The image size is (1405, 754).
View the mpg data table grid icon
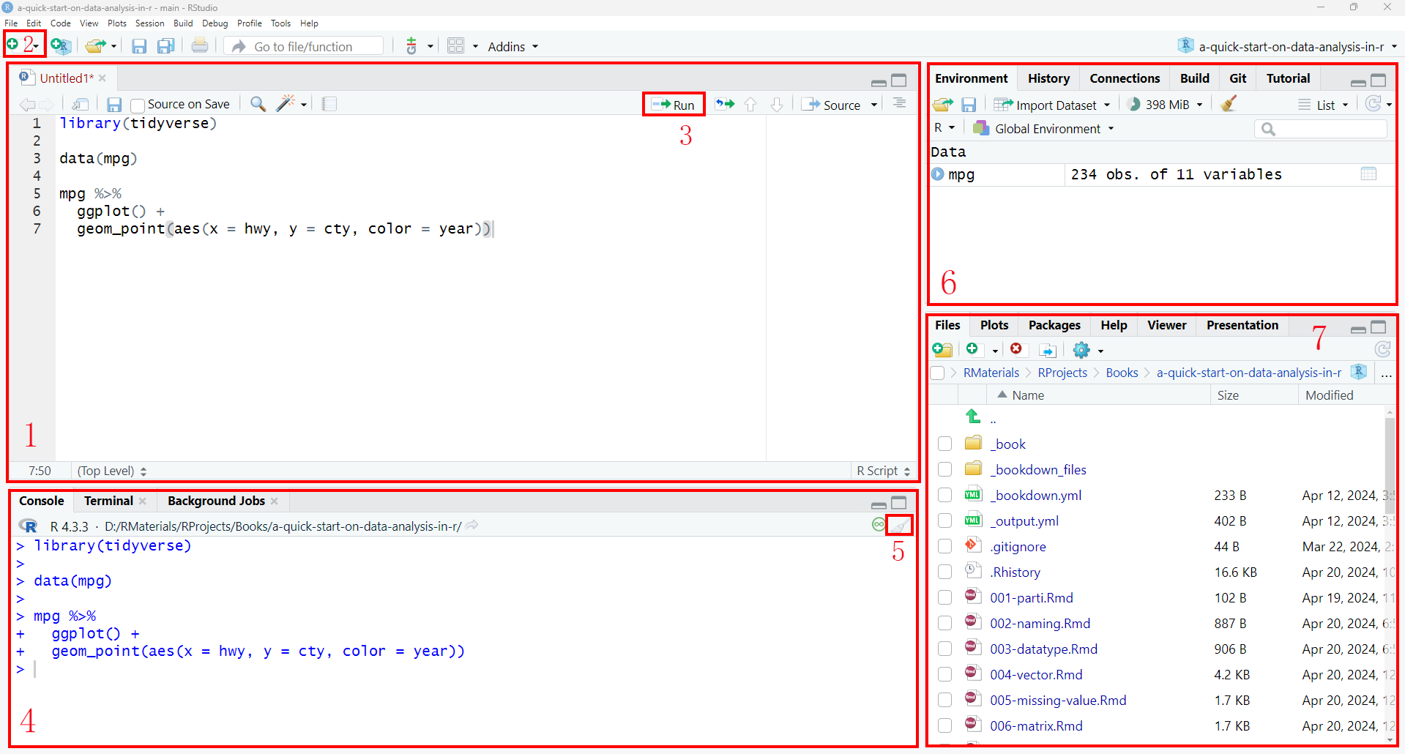(x=1368, y=174)
